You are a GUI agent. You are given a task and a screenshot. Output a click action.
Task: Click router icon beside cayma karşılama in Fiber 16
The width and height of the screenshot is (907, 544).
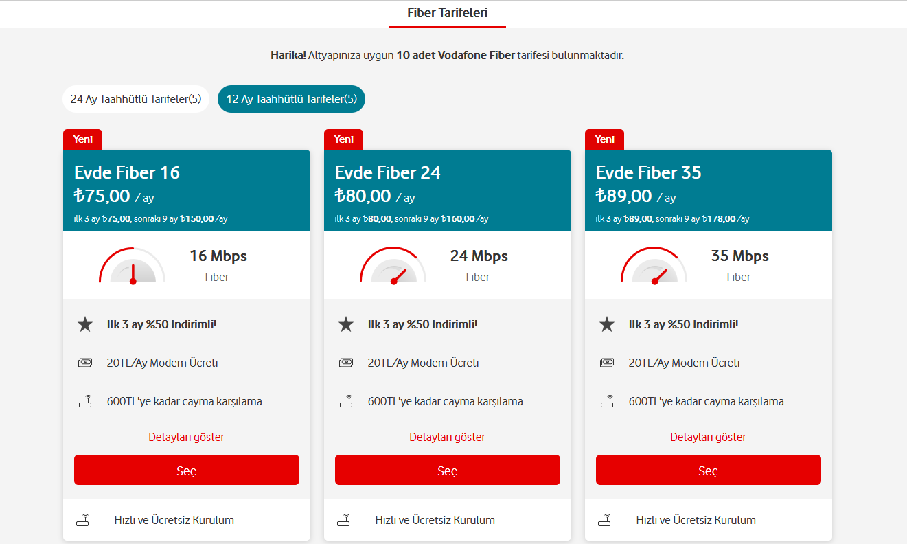tap(85, 401)
